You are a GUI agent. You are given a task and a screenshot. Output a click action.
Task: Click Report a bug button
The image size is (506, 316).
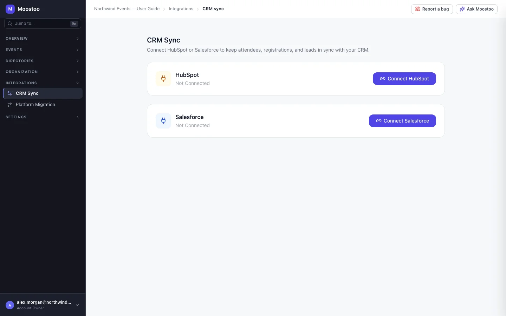(432, 9)
